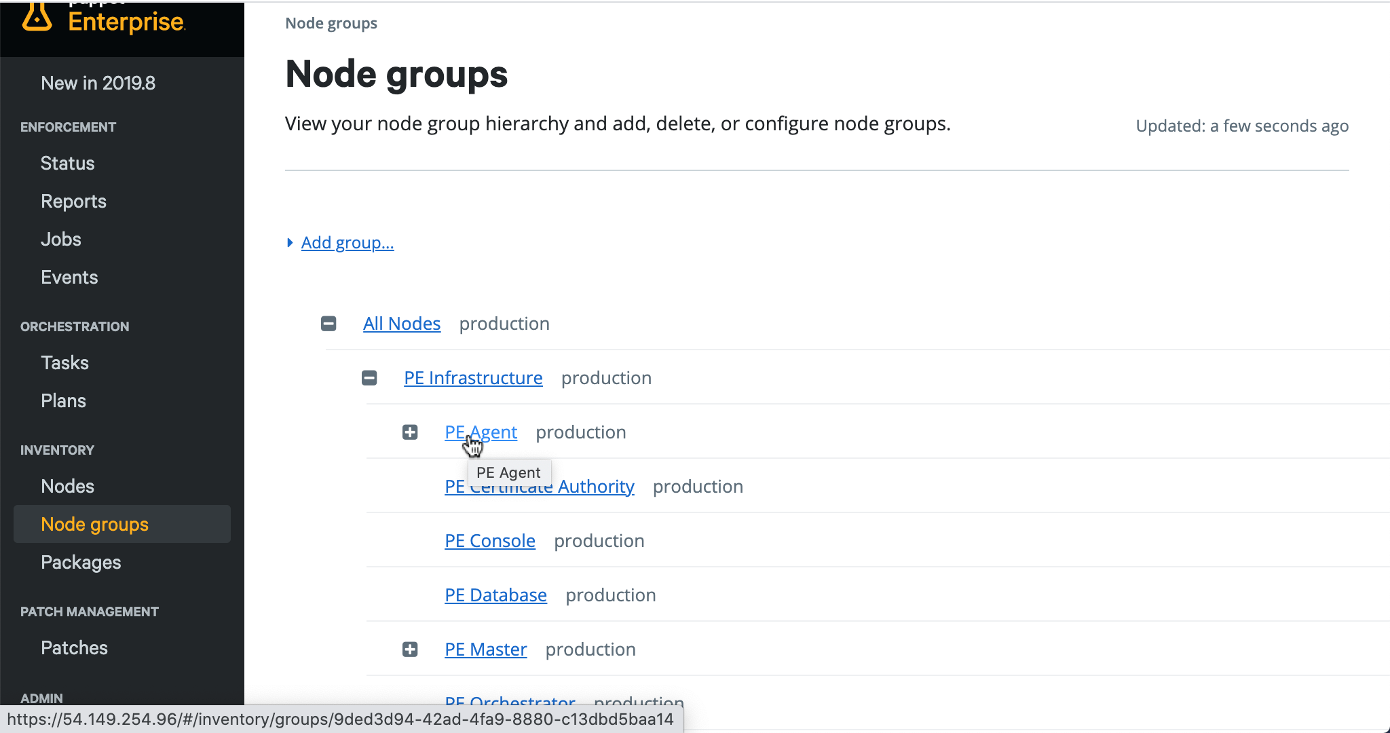
Task: Open Packages under Inventory
Action: point(81,562)
